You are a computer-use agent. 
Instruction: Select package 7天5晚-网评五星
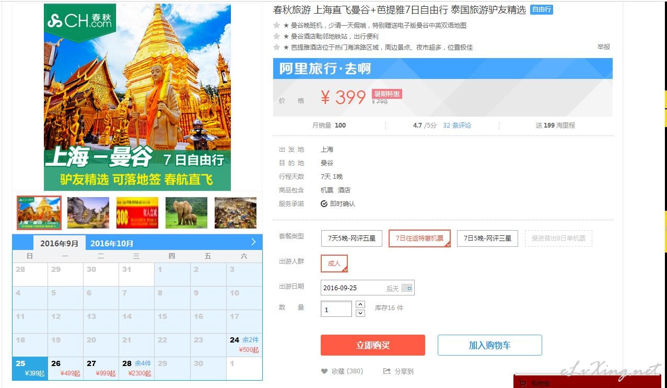(352, 238)
